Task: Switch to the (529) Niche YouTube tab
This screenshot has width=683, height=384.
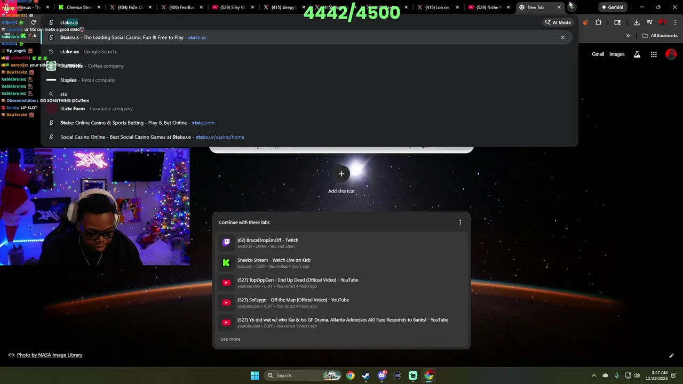Action: tap(489, 7)
